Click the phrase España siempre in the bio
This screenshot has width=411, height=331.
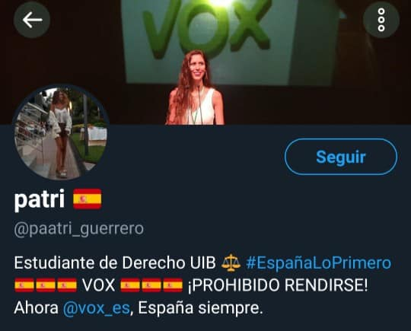coord(200,307)
